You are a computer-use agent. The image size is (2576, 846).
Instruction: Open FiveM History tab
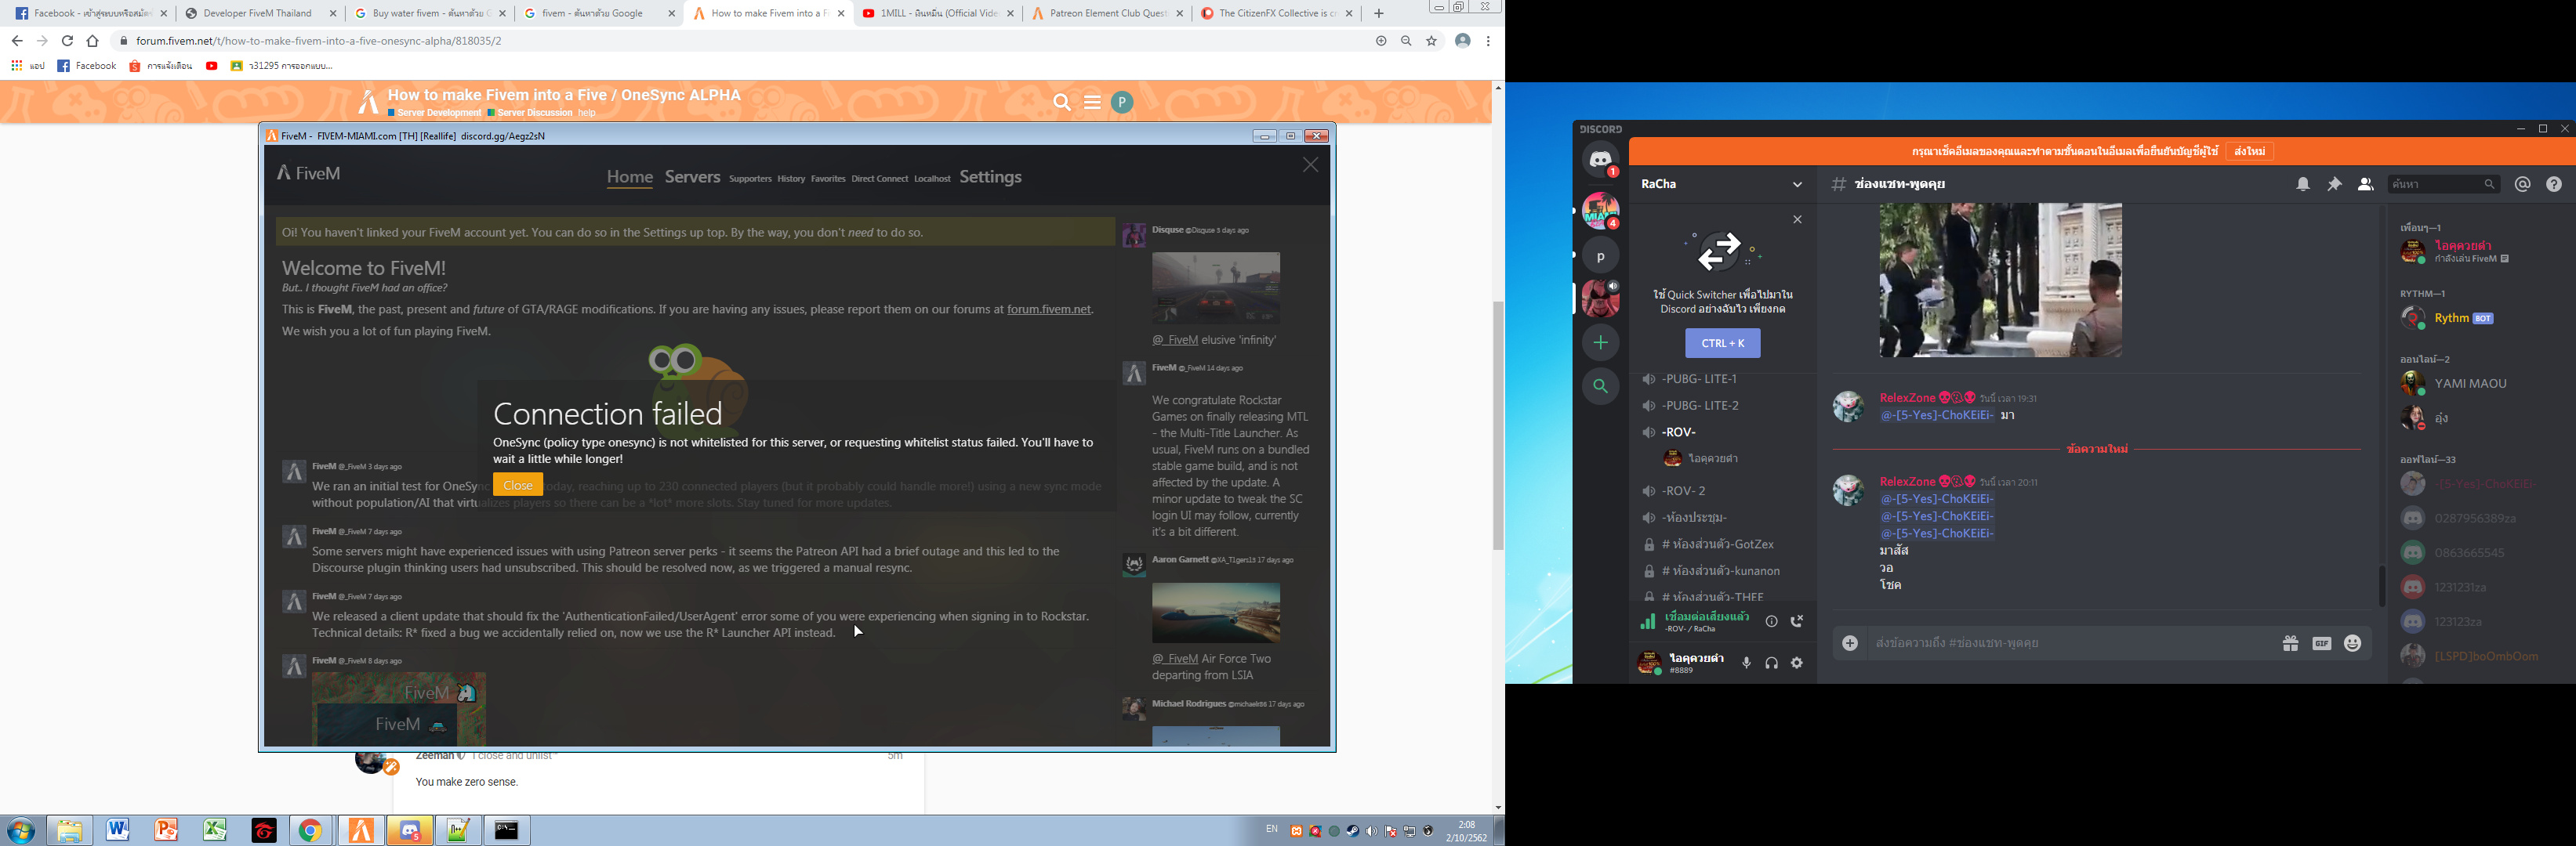coord(791,179)
